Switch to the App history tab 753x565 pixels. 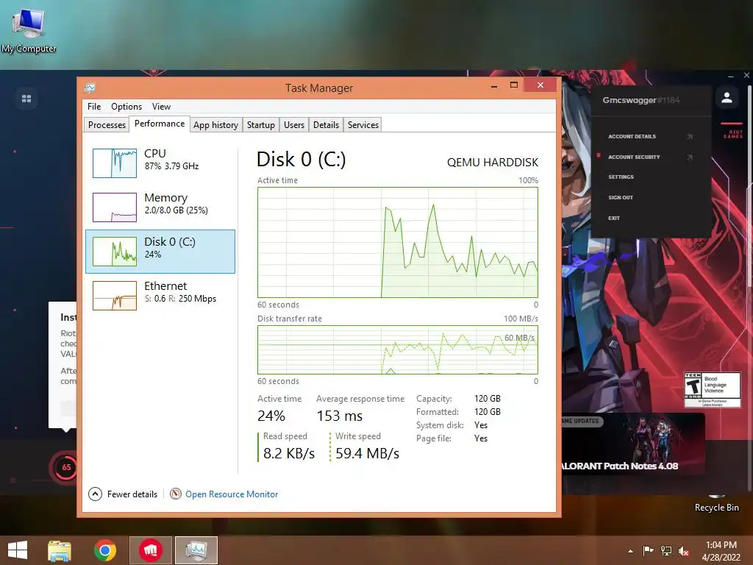click(x=215, y=125)
